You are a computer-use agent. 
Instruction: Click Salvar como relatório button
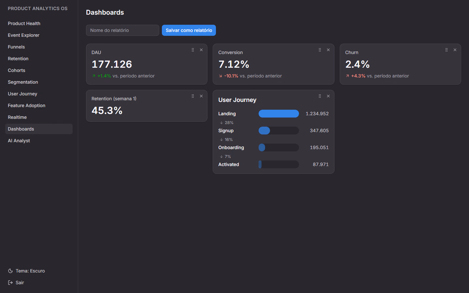pyautogui.click(x=189, y=30)
